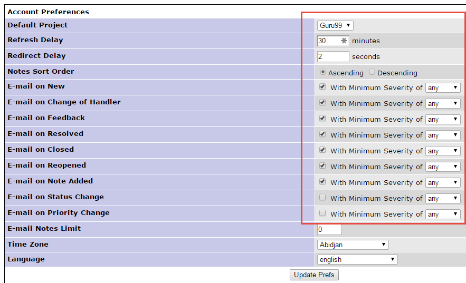Open severity dropdown for E-mail on Note Added

click(x=443, y=183)
